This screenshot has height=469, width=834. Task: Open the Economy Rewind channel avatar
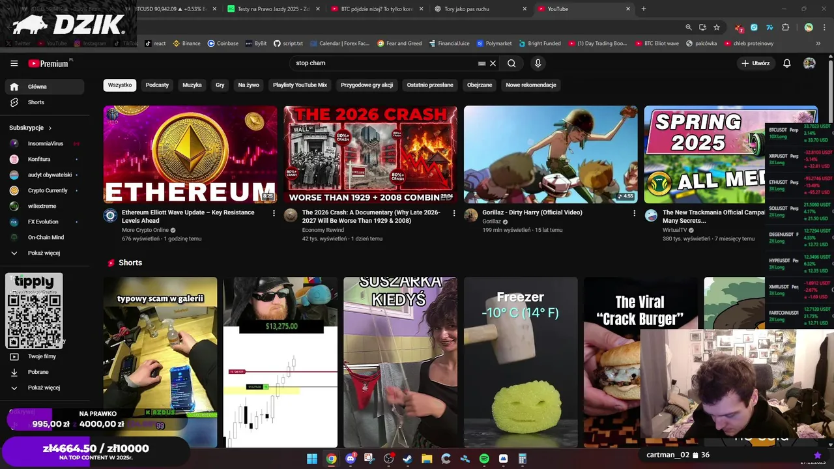pos(291,216)
